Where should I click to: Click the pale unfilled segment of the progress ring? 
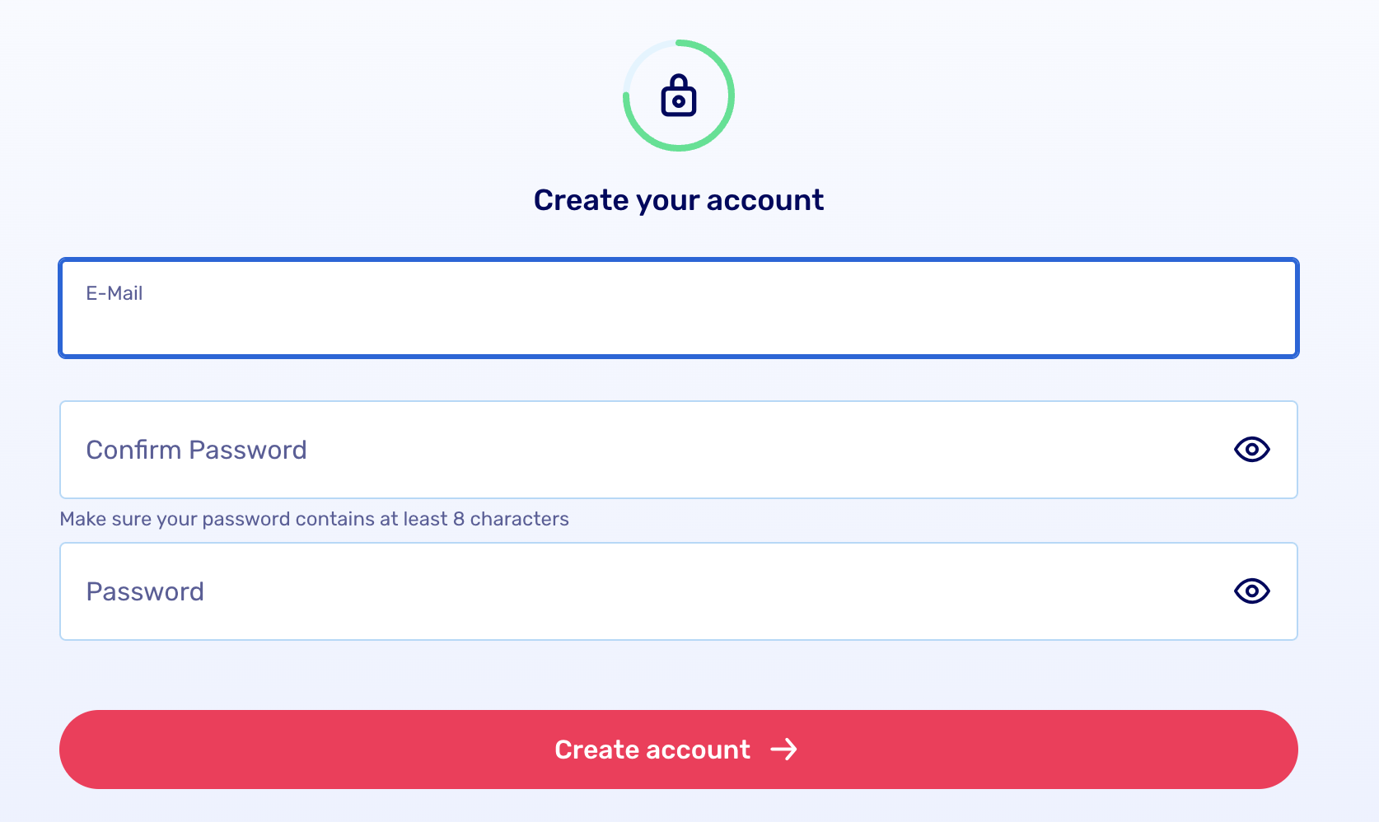643,59
